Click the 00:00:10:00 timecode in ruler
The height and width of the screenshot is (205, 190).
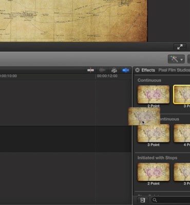[8, 76]
